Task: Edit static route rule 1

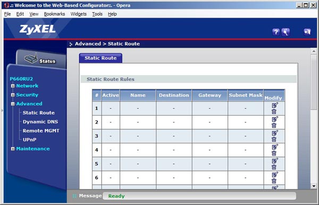Action: (275, 105)
